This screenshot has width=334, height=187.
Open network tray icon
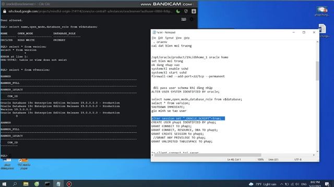point(292,184)
